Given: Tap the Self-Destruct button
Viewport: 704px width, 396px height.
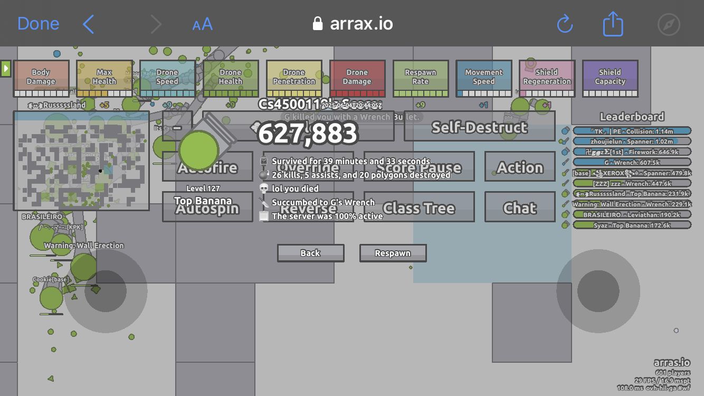Looking at the screenshot, I should tap(479, 126).
